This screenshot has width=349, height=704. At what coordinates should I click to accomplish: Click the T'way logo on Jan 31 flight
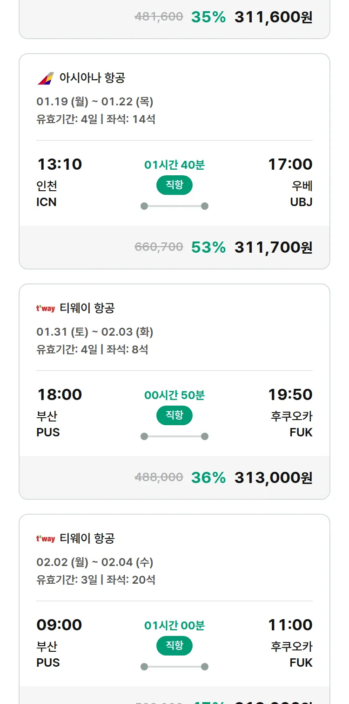pyautogui.click(x=46, y=308)
